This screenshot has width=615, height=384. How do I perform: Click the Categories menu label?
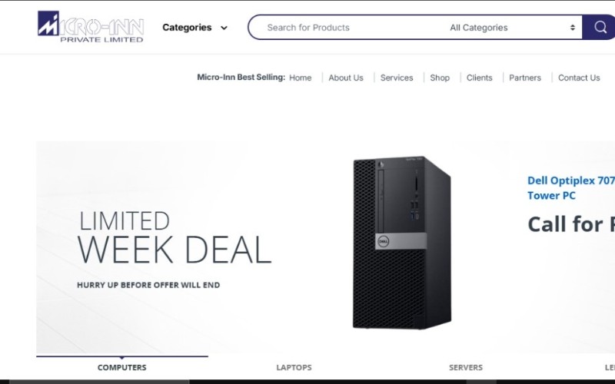coord(187,28)
